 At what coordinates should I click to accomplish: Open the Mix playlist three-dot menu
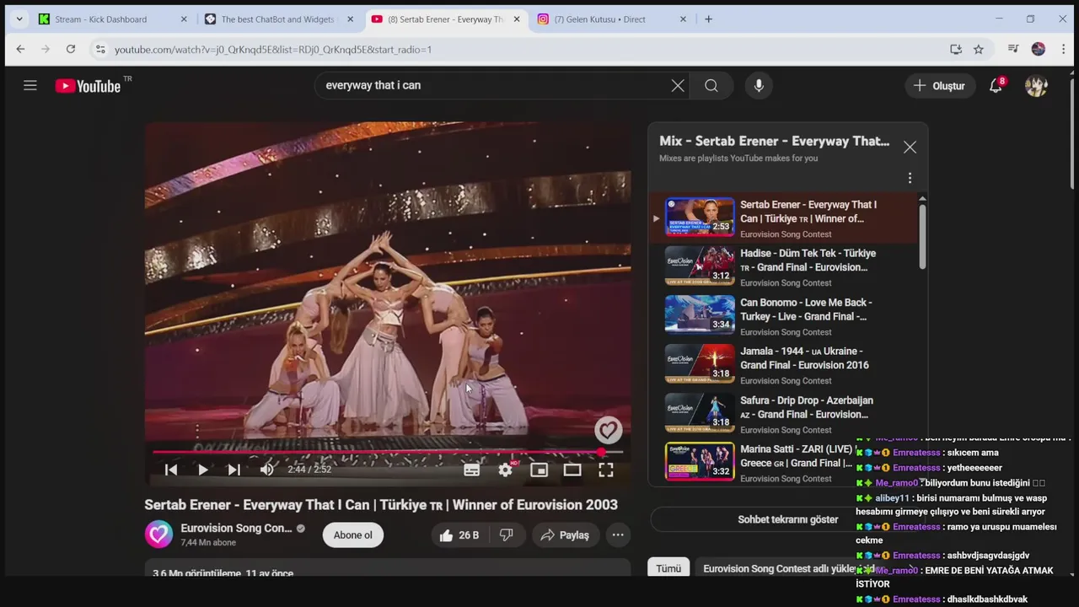910,178
